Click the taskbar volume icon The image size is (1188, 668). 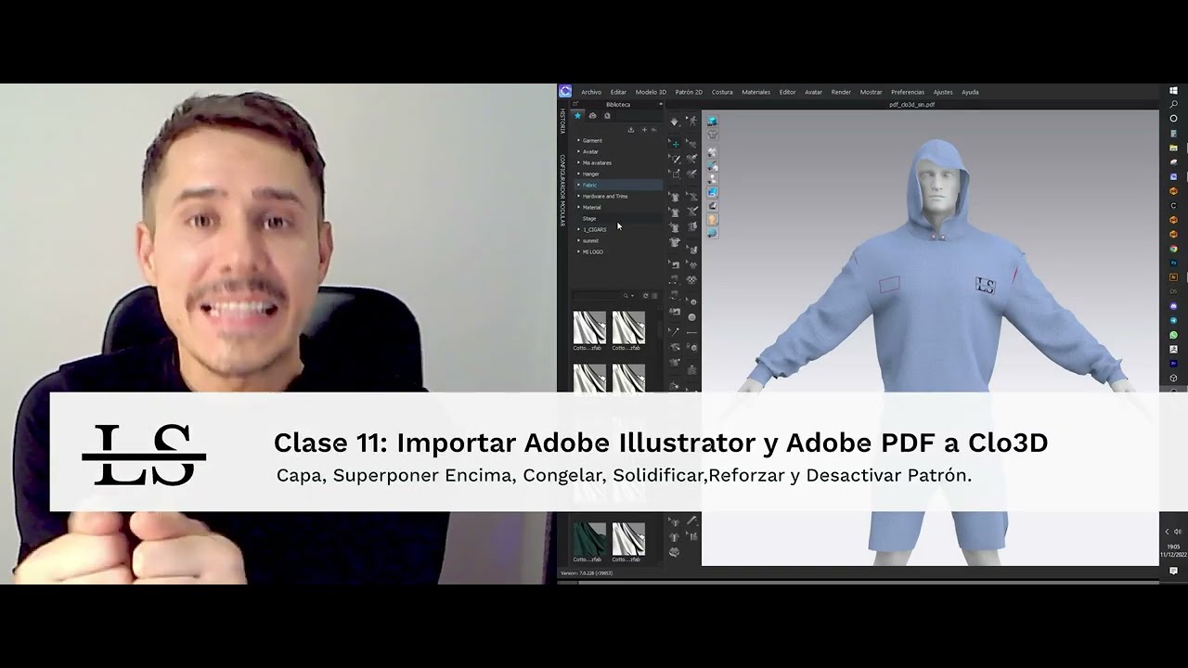[x=1178, y=532]
